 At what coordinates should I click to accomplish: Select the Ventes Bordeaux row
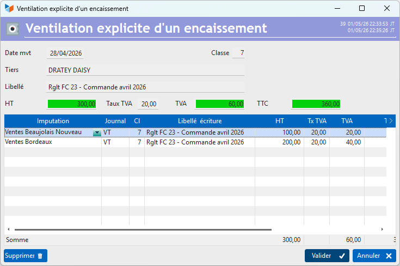[x=195, y=142]
